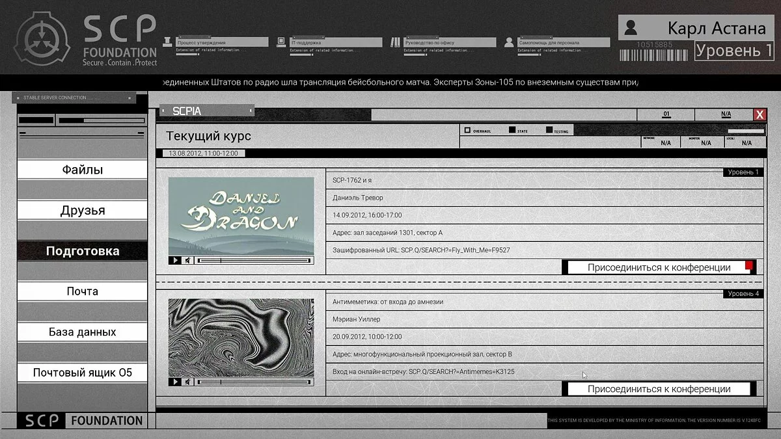This screenshot has width=781, height=439.
Task: Open Почтовый ящик О5 menu item
Action: (x=83, y=373)
